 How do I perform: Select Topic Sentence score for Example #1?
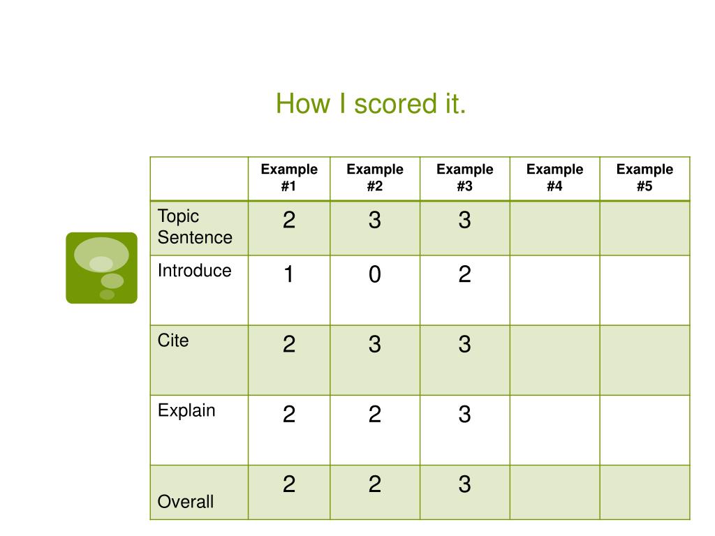tap(289, 220)
